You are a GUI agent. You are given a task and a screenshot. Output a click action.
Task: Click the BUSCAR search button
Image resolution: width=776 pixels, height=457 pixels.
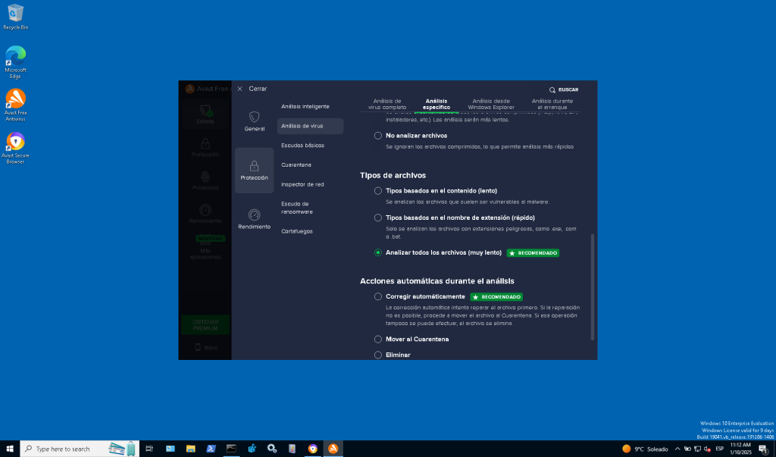click(x=564, y=90)
